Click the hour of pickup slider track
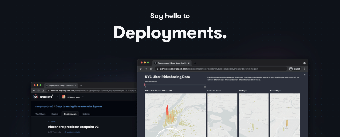 click(175, 85)
